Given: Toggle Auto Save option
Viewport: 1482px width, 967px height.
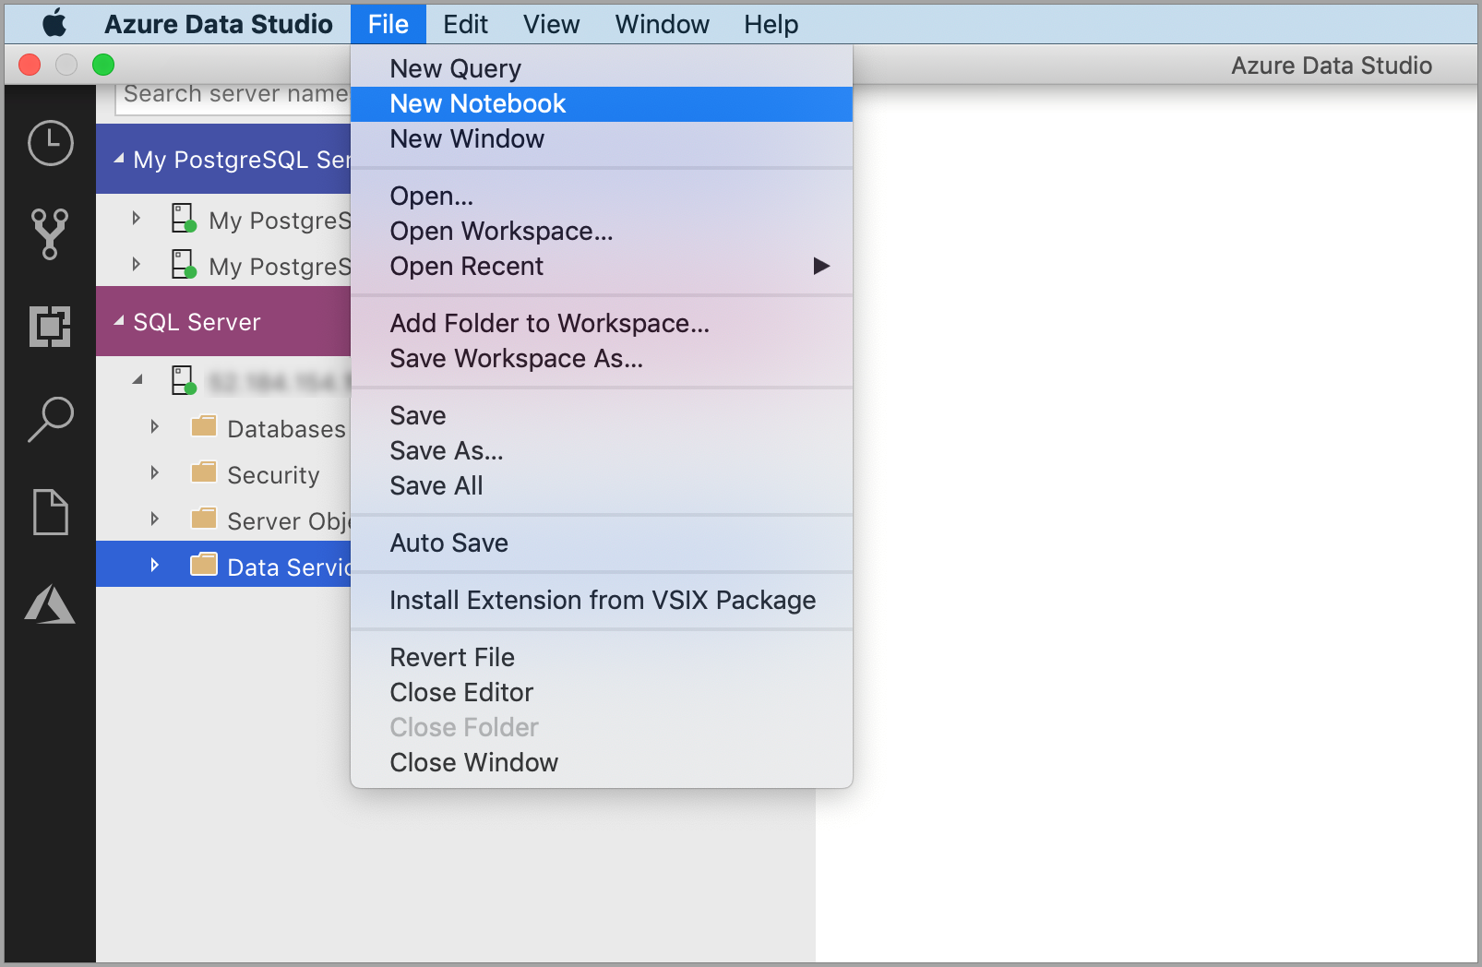Looking at the screenshot, I should click(x=602, y=543).
